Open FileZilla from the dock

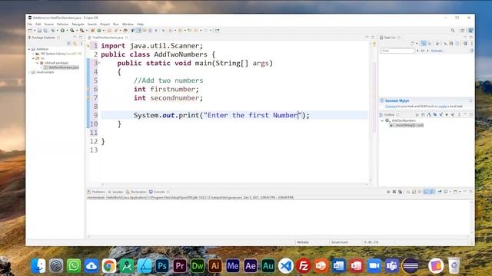pyautogui.click(x=304, y=266)
